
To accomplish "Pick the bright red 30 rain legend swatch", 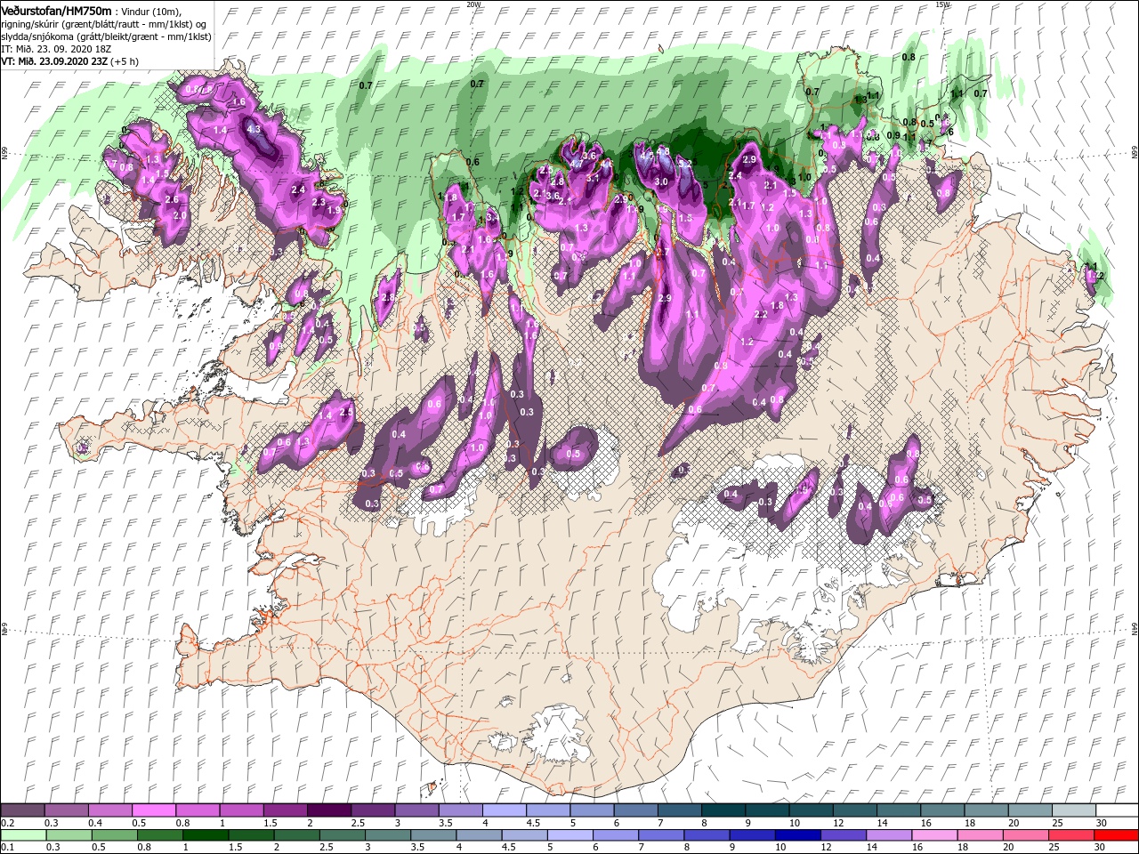I will point(1116,834).
